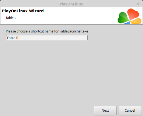This screenshot has width=143, height=116.
Task: Click the Next button
Action: (x=105, y=110)
